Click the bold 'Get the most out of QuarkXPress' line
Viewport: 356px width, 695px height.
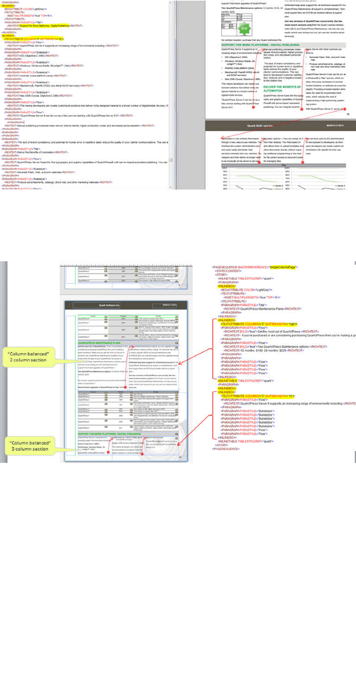click(x=271, y=332)
